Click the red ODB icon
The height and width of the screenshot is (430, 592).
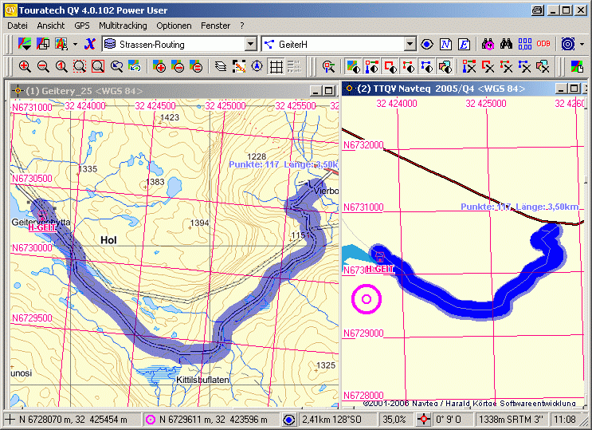pyautogui.click(x=543, y=44)
